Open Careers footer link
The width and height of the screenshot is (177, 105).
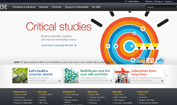(142, 94)
